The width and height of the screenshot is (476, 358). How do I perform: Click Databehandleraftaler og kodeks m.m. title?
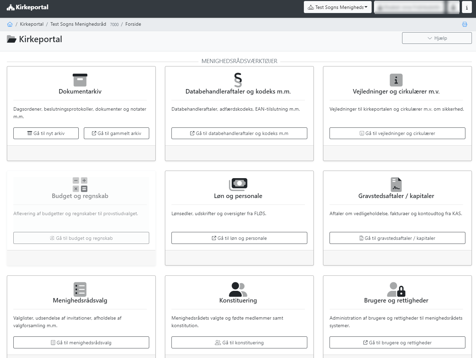(x=238, y=91)
